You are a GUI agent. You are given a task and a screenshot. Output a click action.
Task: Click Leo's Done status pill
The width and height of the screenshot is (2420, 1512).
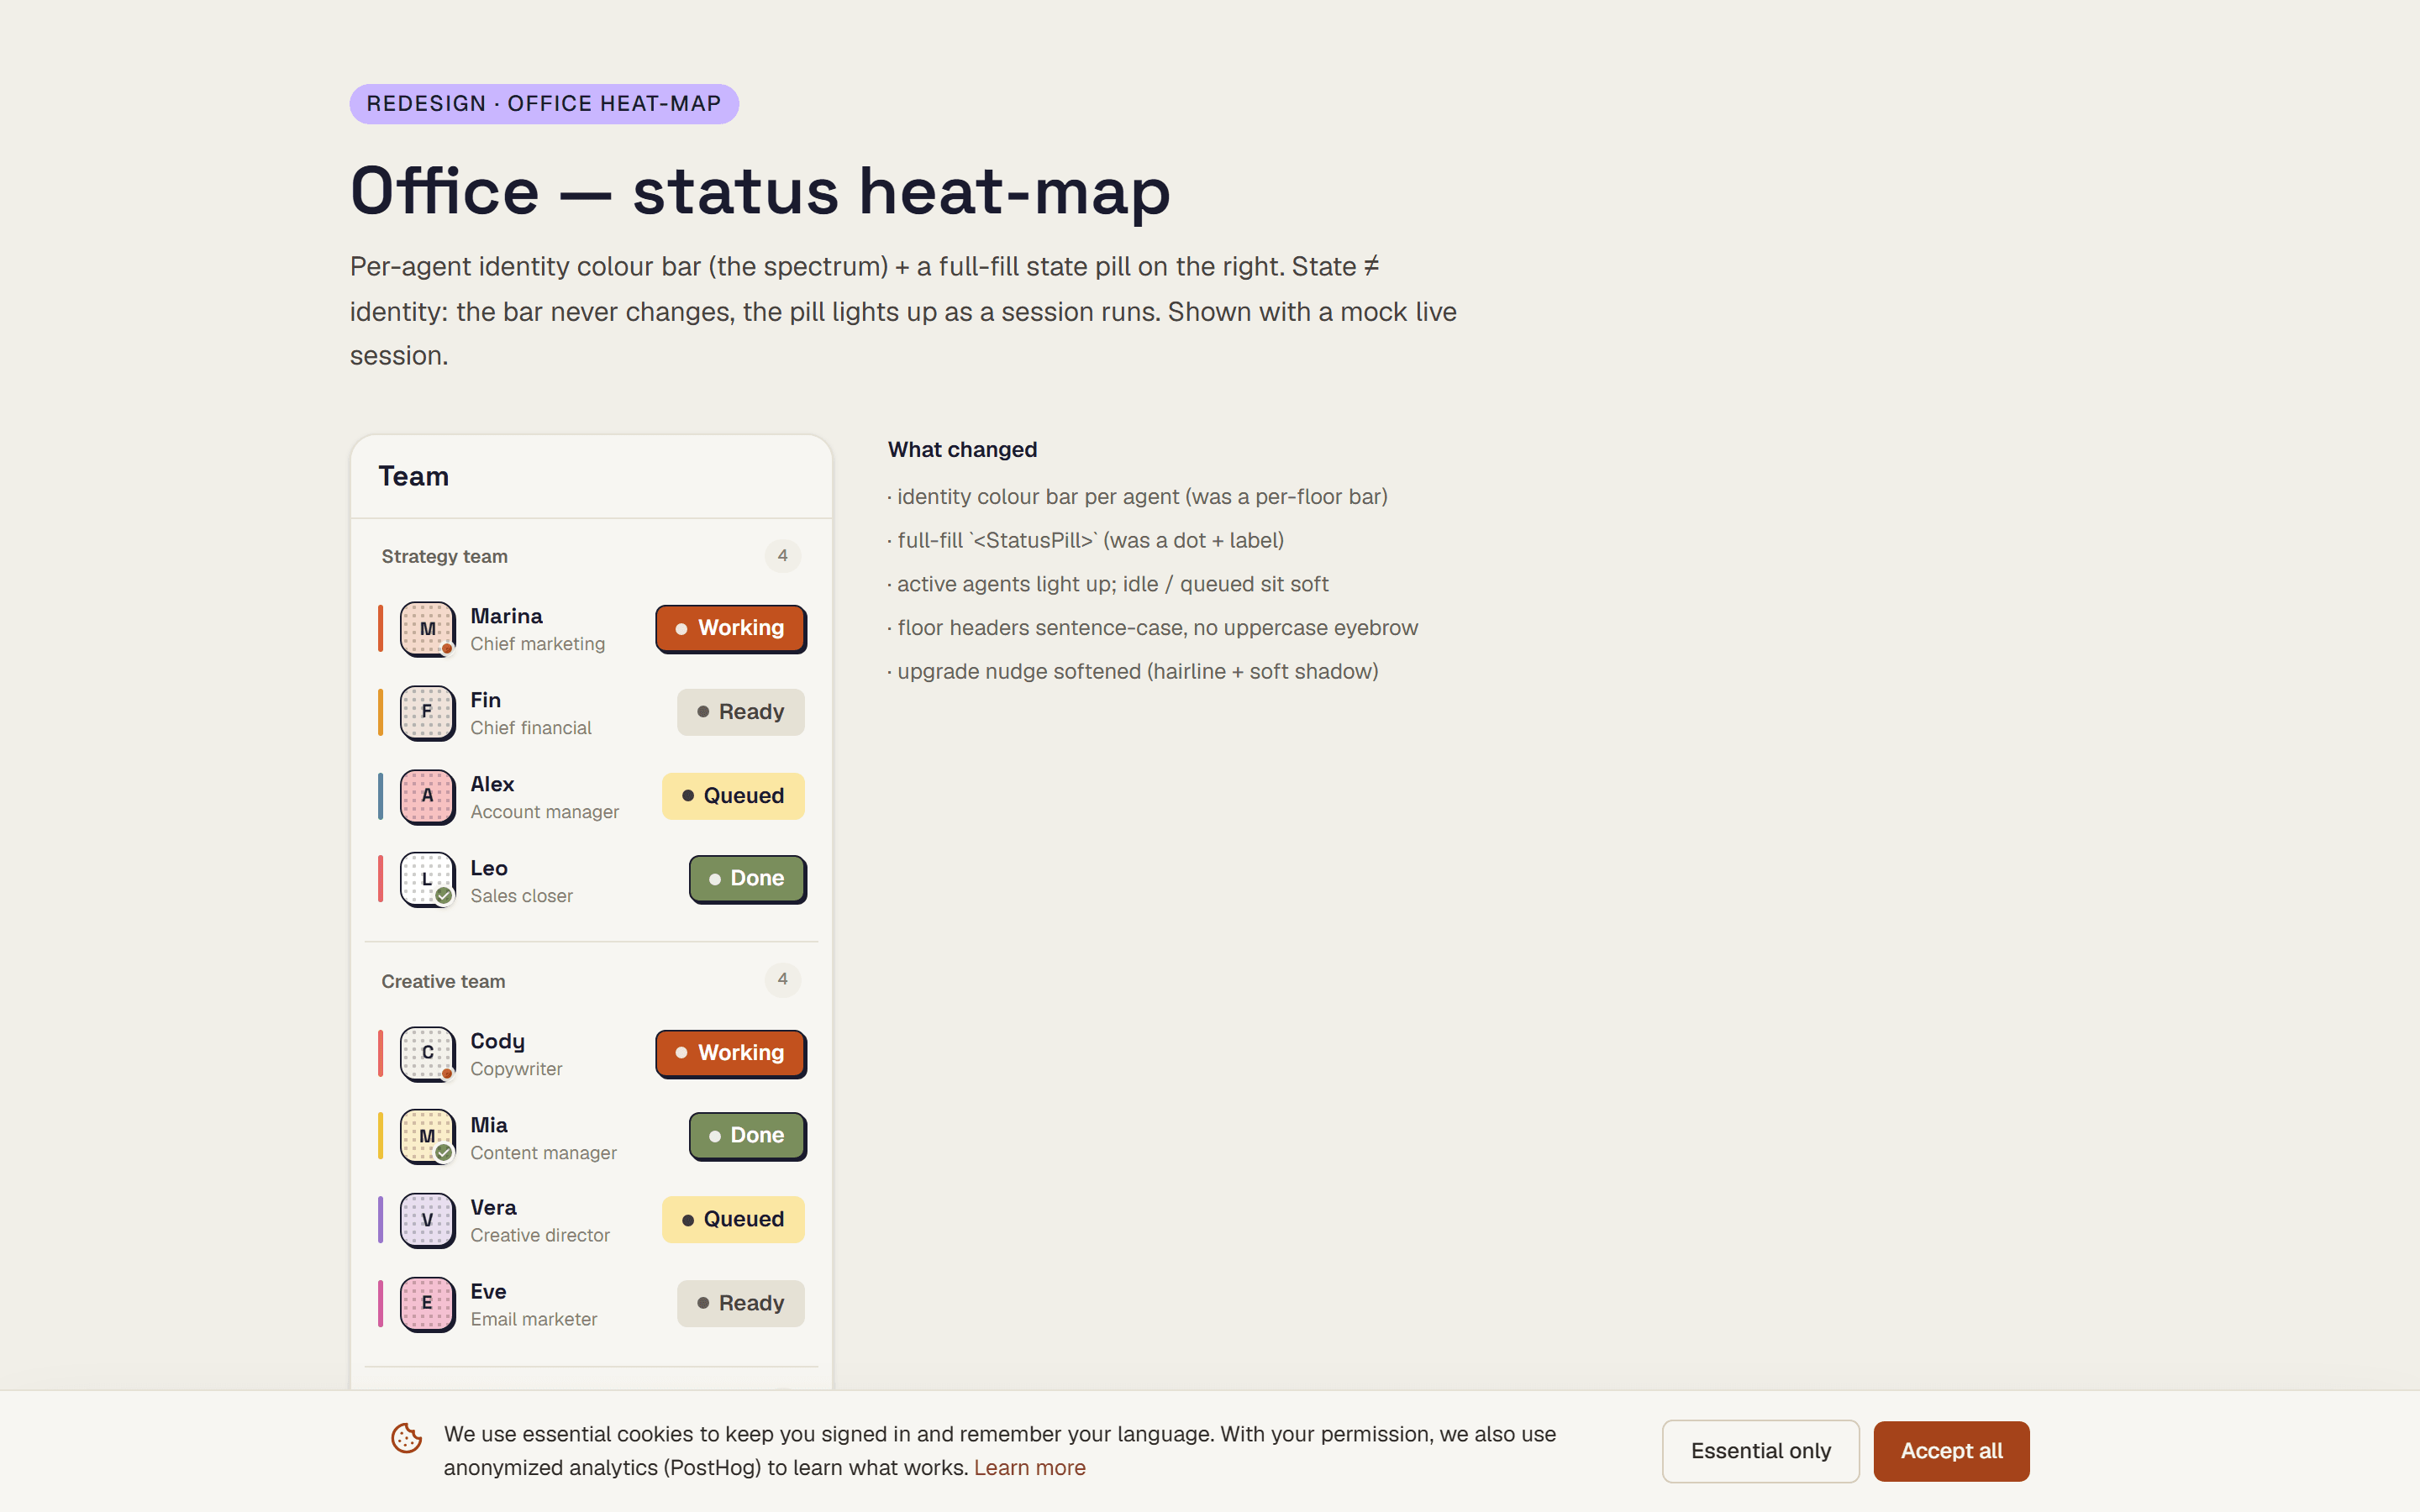pos(748,879)
